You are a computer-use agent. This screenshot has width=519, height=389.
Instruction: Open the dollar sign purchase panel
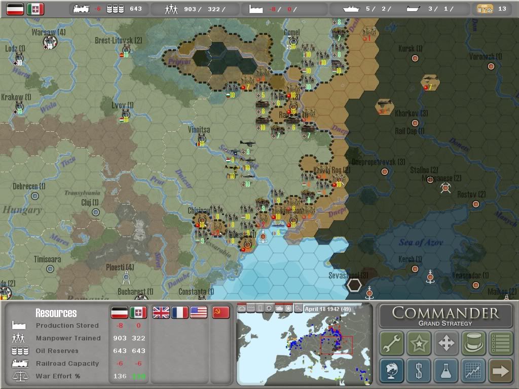click(419, 370)
